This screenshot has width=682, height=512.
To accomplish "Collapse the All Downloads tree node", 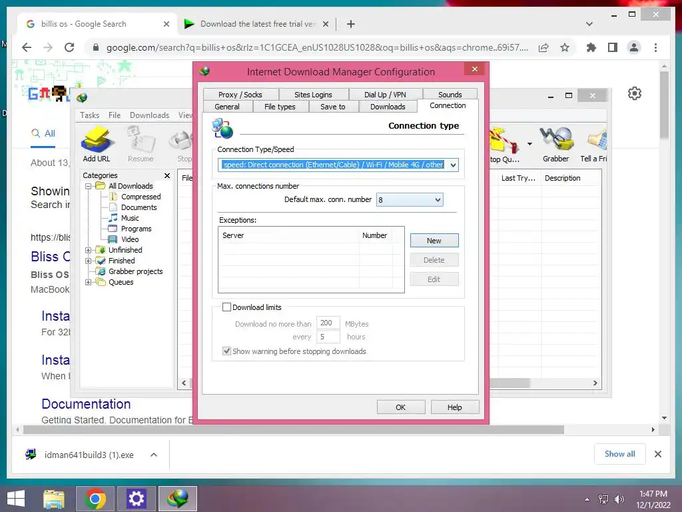I will click(89, 186).
